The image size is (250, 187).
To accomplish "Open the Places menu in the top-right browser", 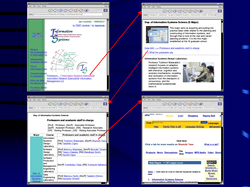I will point(158,7).
